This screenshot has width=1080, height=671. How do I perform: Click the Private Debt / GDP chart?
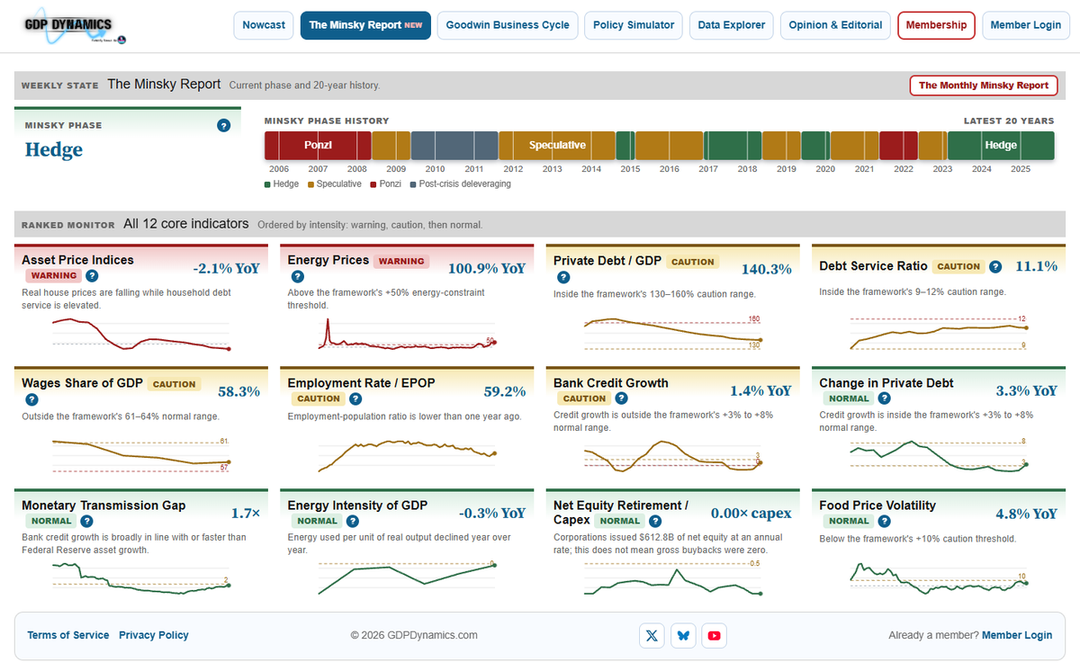(673, 334)
